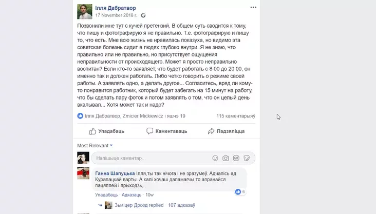
Task: Click the blue like reaction icon under post
Action: 80,116
